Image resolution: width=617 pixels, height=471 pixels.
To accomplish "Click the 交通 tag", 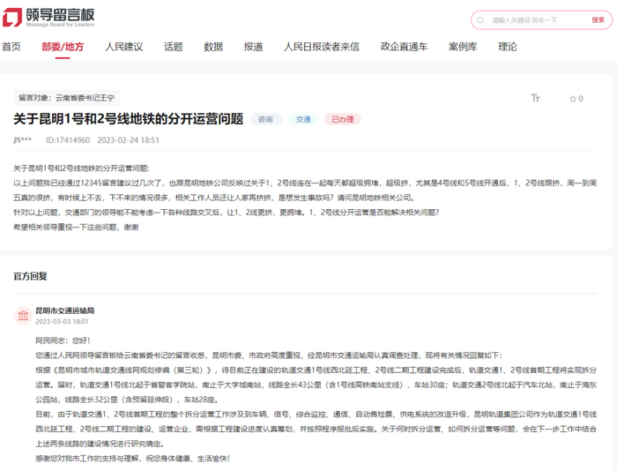I will (303, 119).
